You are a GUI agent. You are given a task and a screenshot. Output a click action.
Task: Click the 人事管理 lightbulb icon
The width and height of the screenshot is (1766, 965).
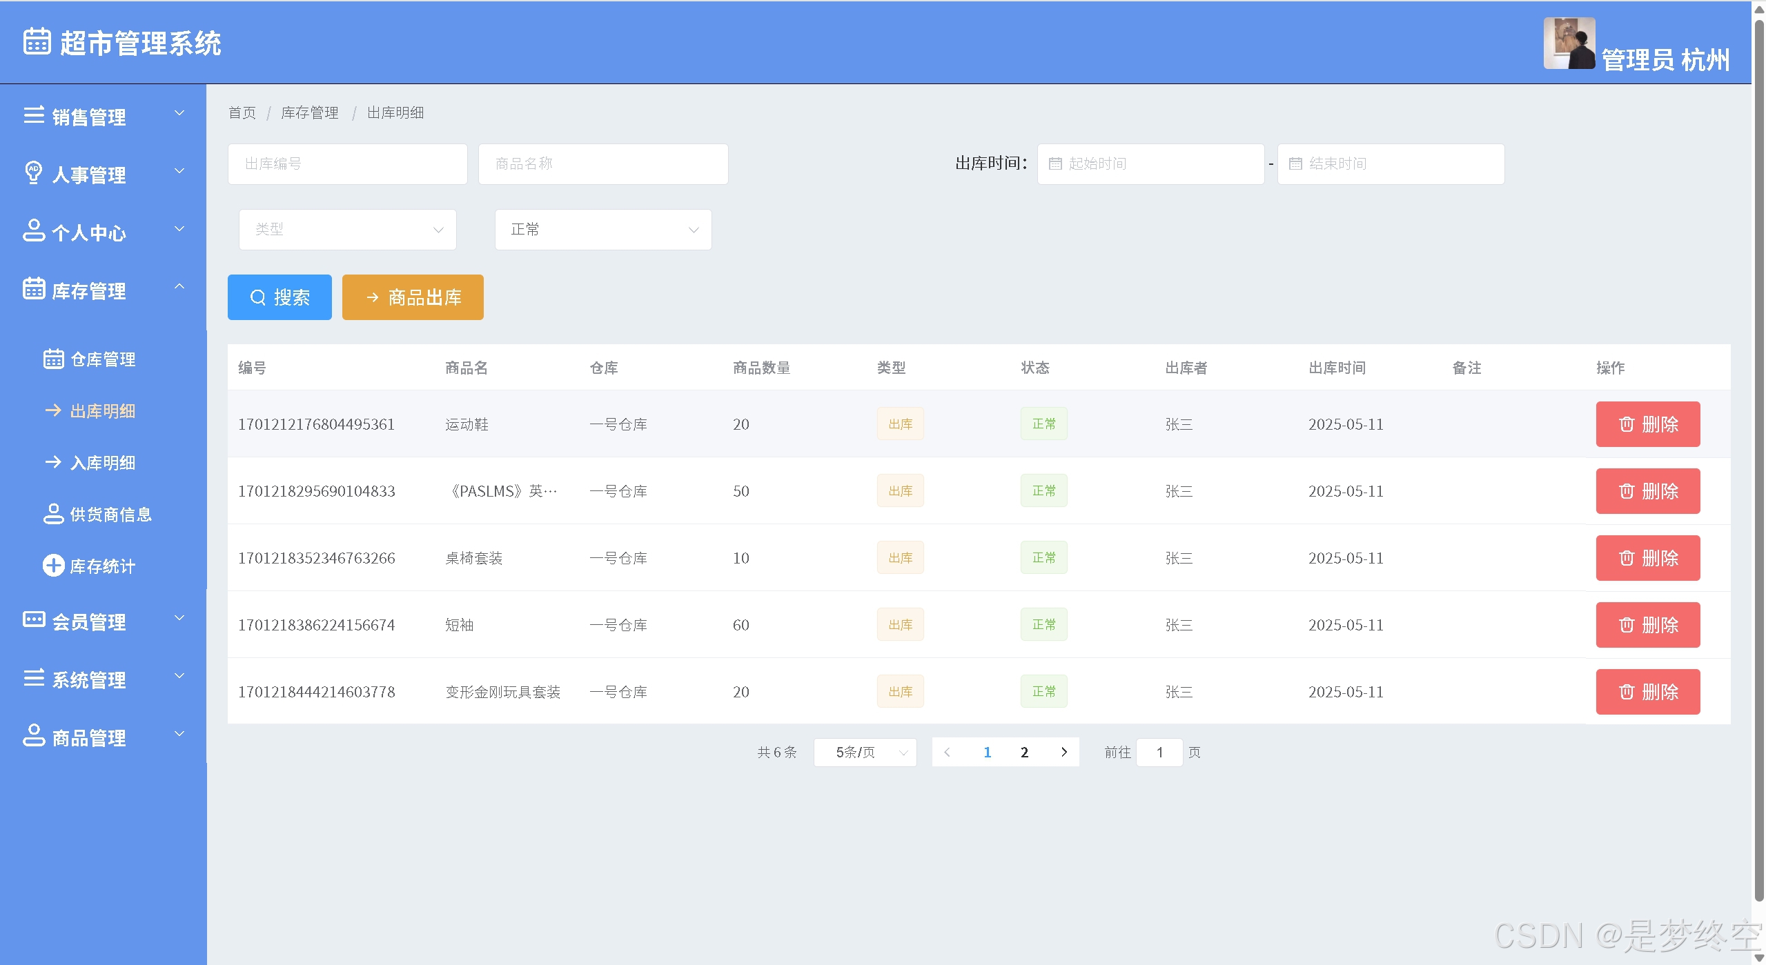33,172
